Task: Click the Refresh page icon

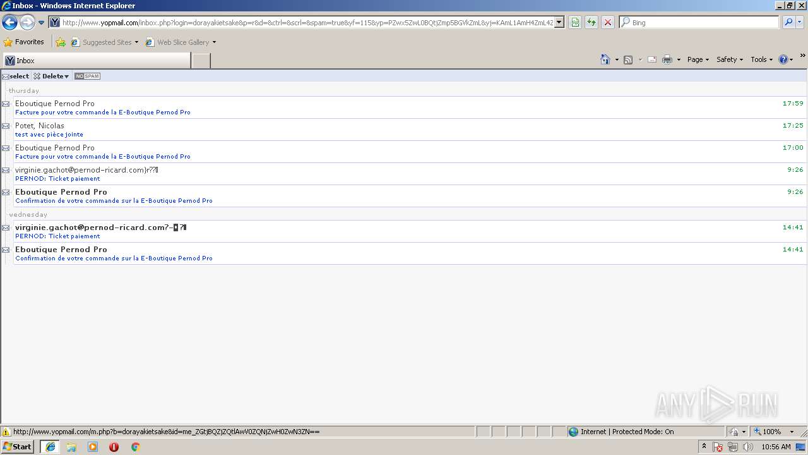Action: pyautogui.click(x=591, y=23)
